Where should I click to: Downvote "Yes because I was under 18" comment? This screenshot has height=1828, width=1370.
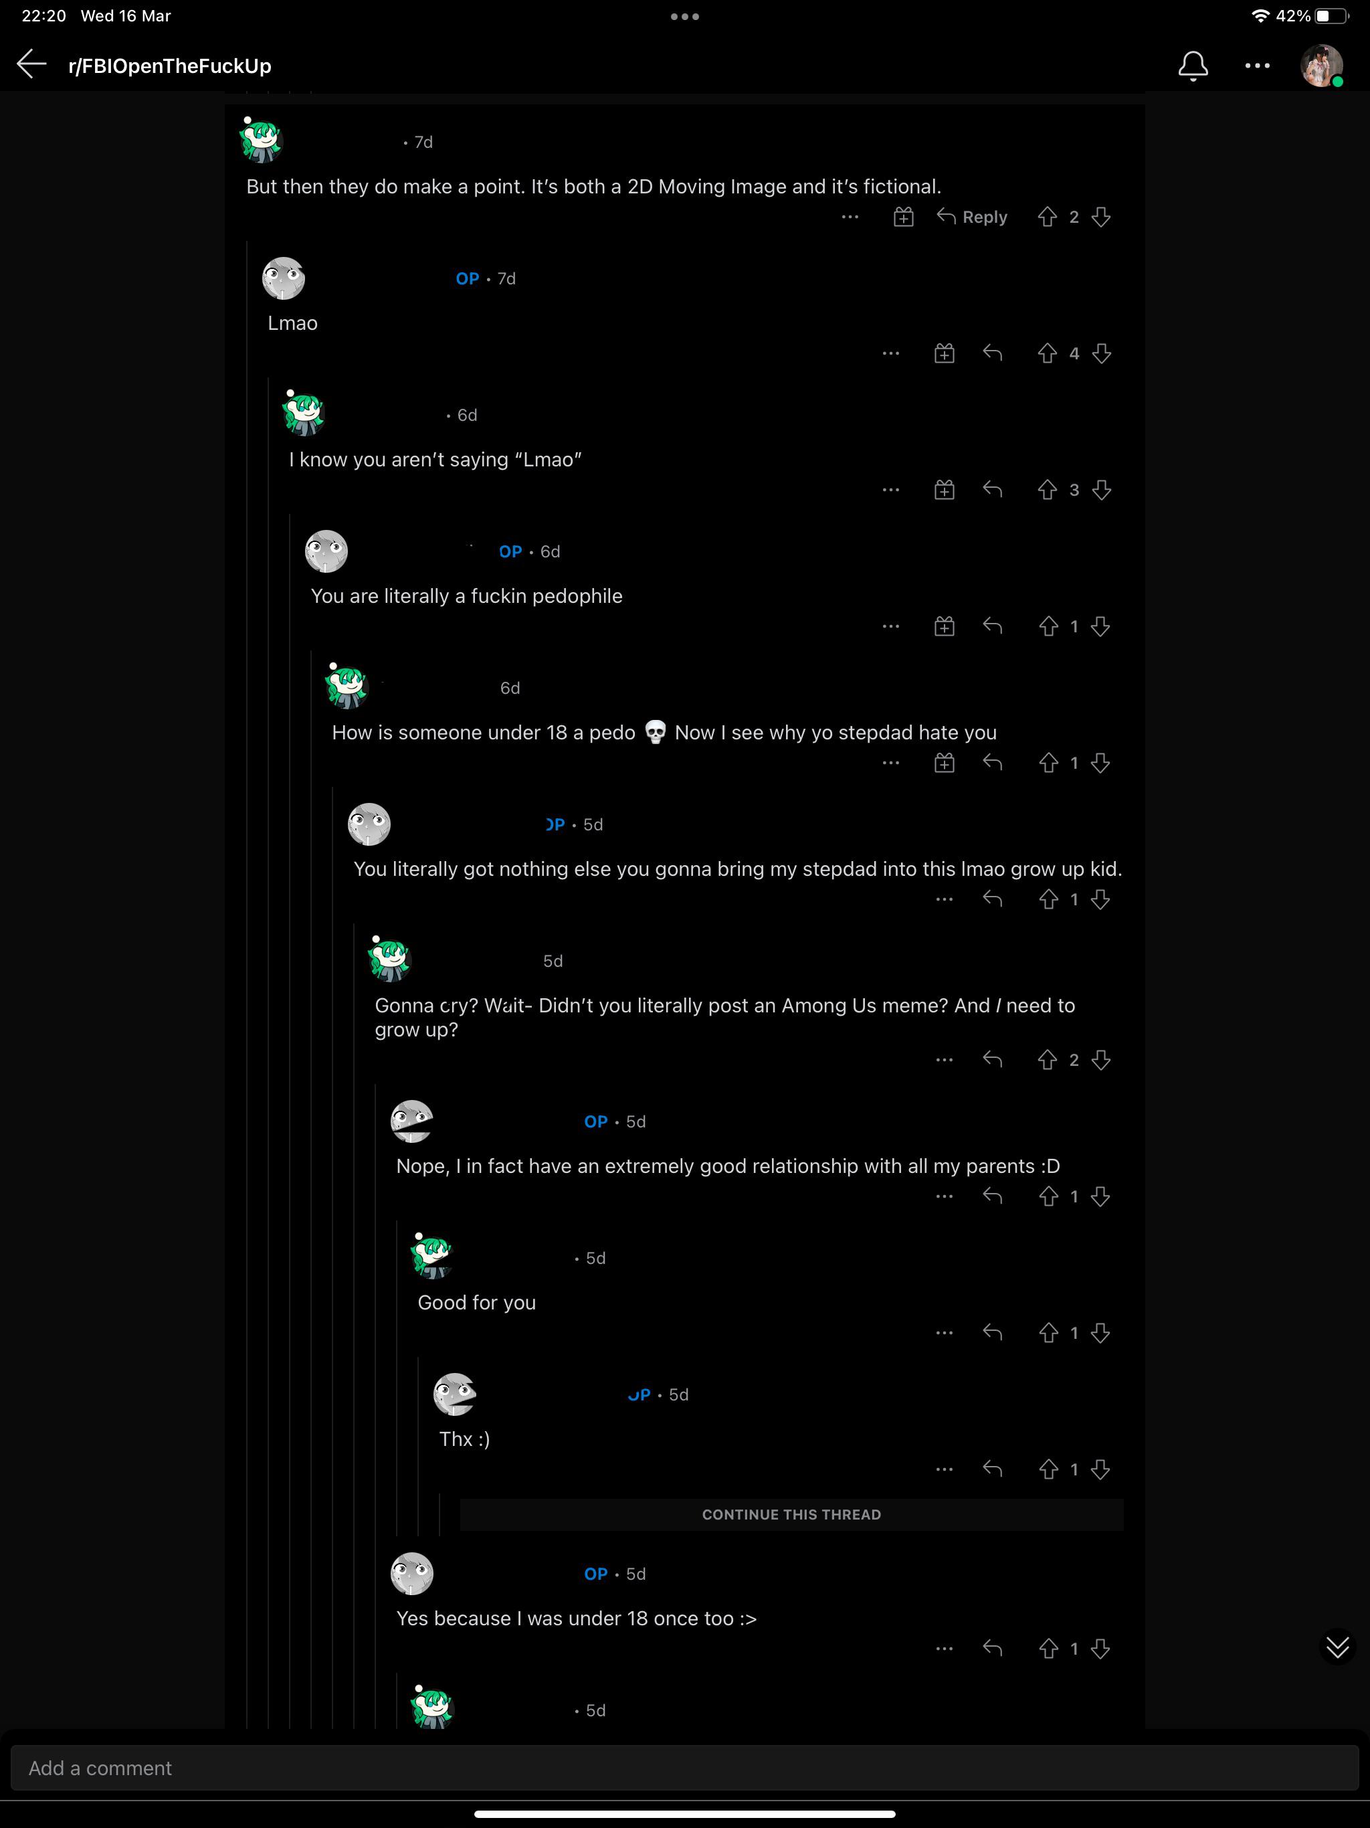pos(1100,1649)
